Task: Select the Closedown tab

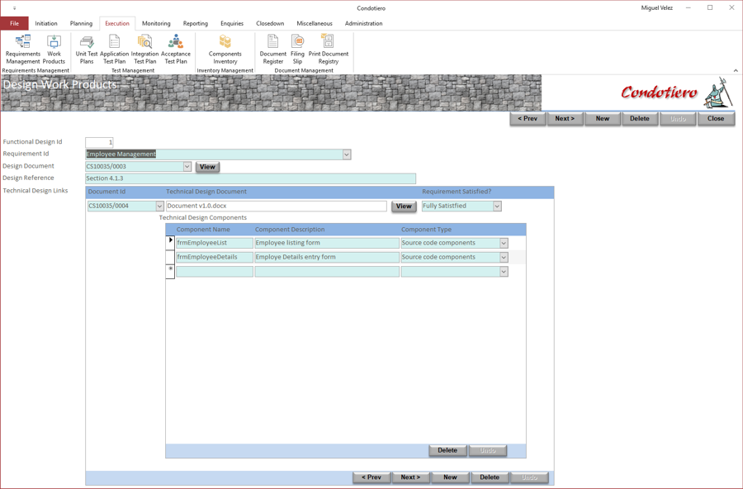Action: coord(270,23)
